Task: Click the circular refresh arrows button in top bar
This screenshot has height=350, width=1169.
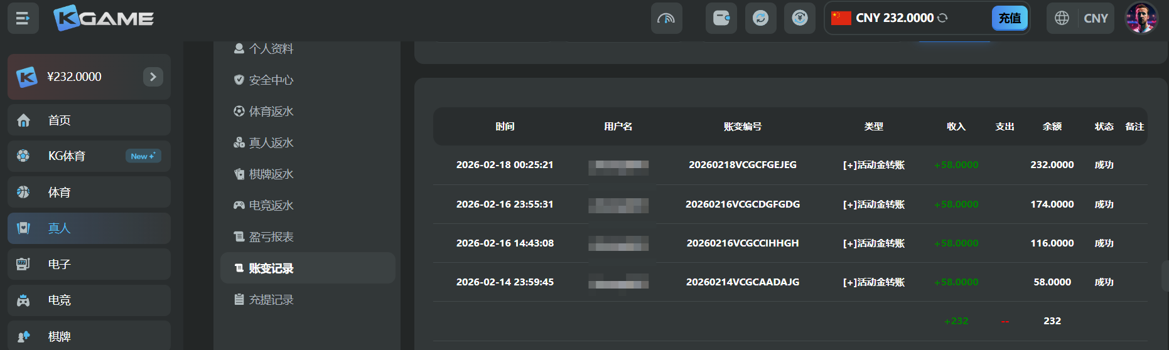Action: pos(760,18)
